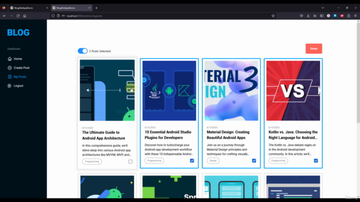Click Programming tag on Kotlin vs. Java card
The height and width of the screenshot is (202, 360).
[x=278, y=160]
